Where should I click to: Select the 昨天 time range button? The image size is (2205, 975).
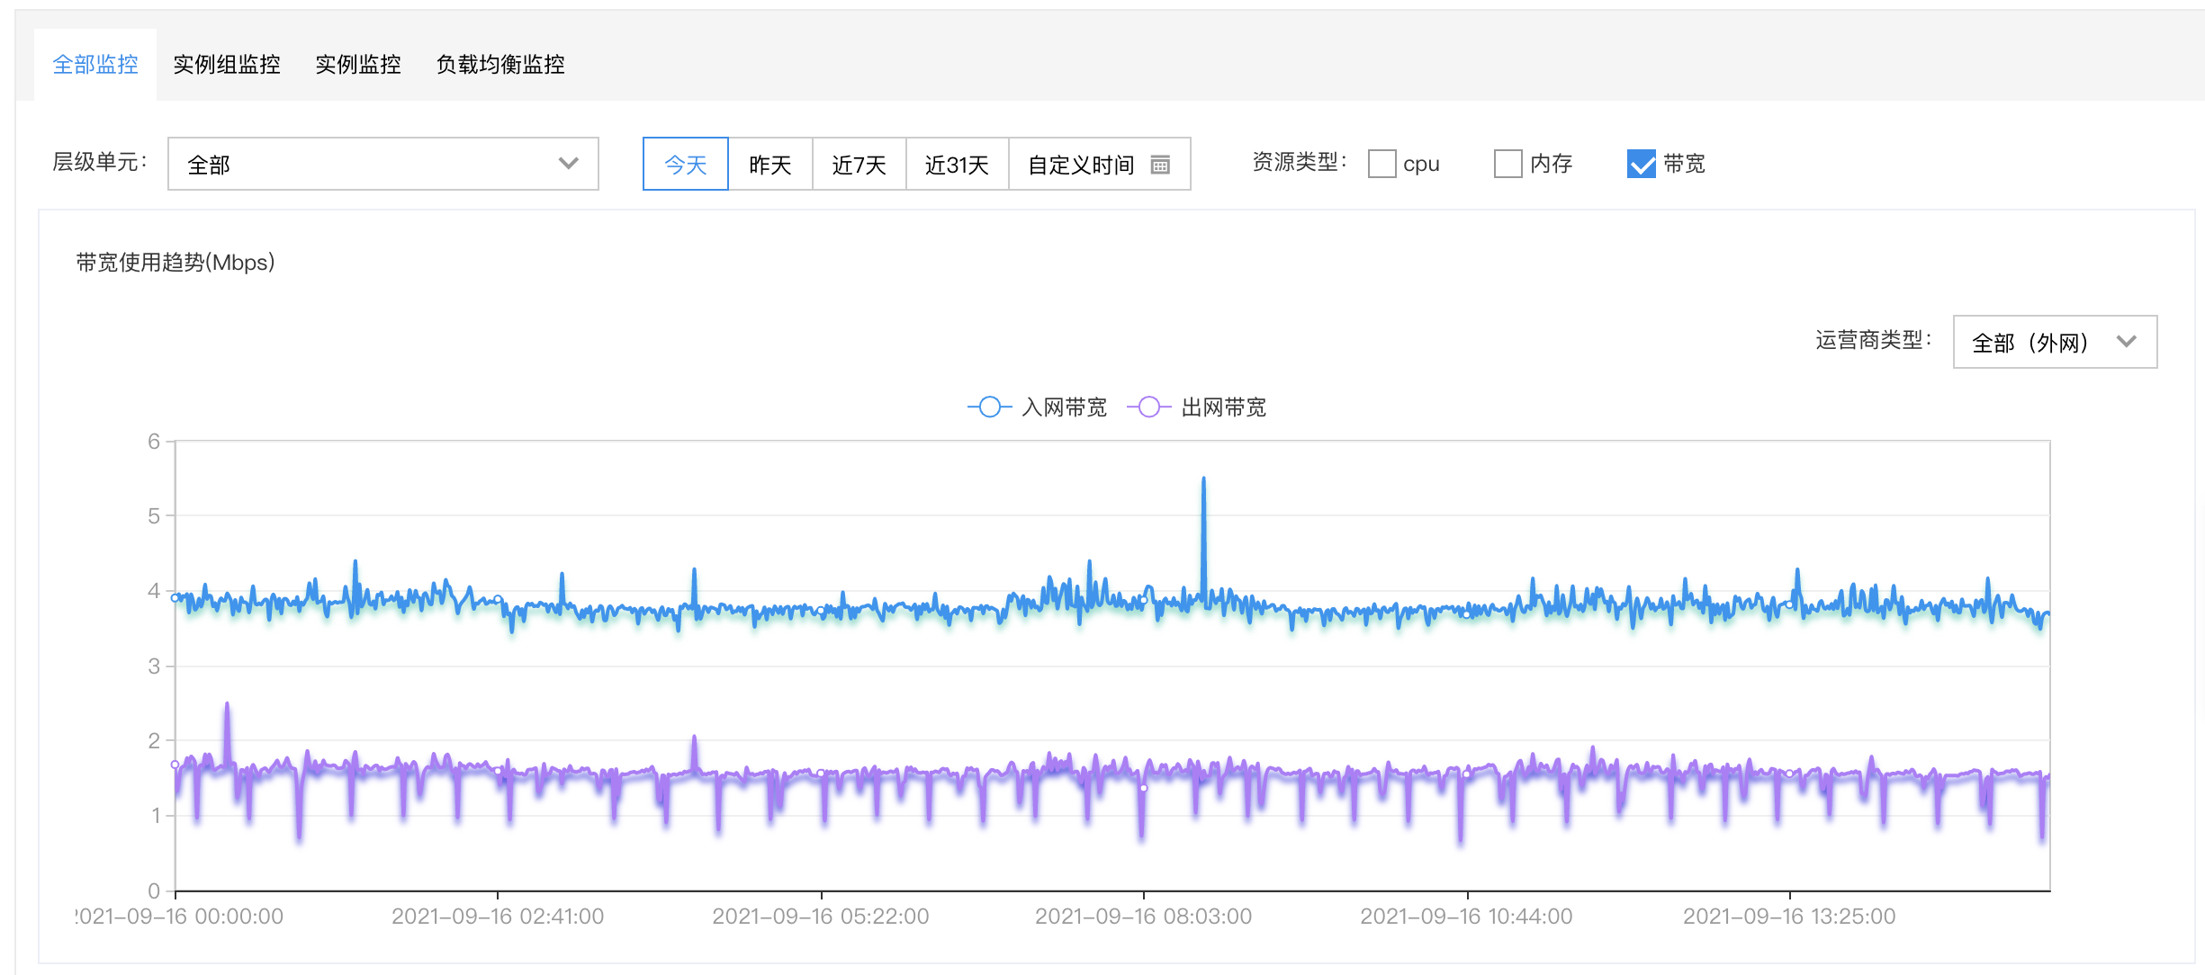[x=770, y=165]
